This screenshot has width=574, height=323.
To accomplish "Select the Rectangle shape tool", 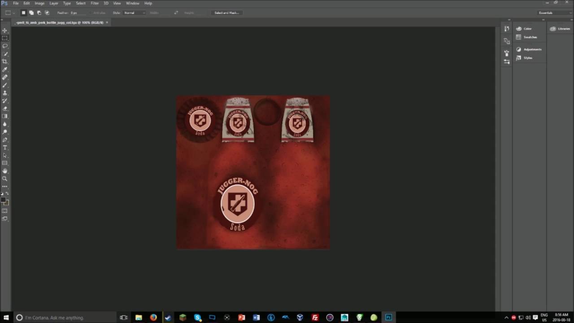I will coord(5,163).
